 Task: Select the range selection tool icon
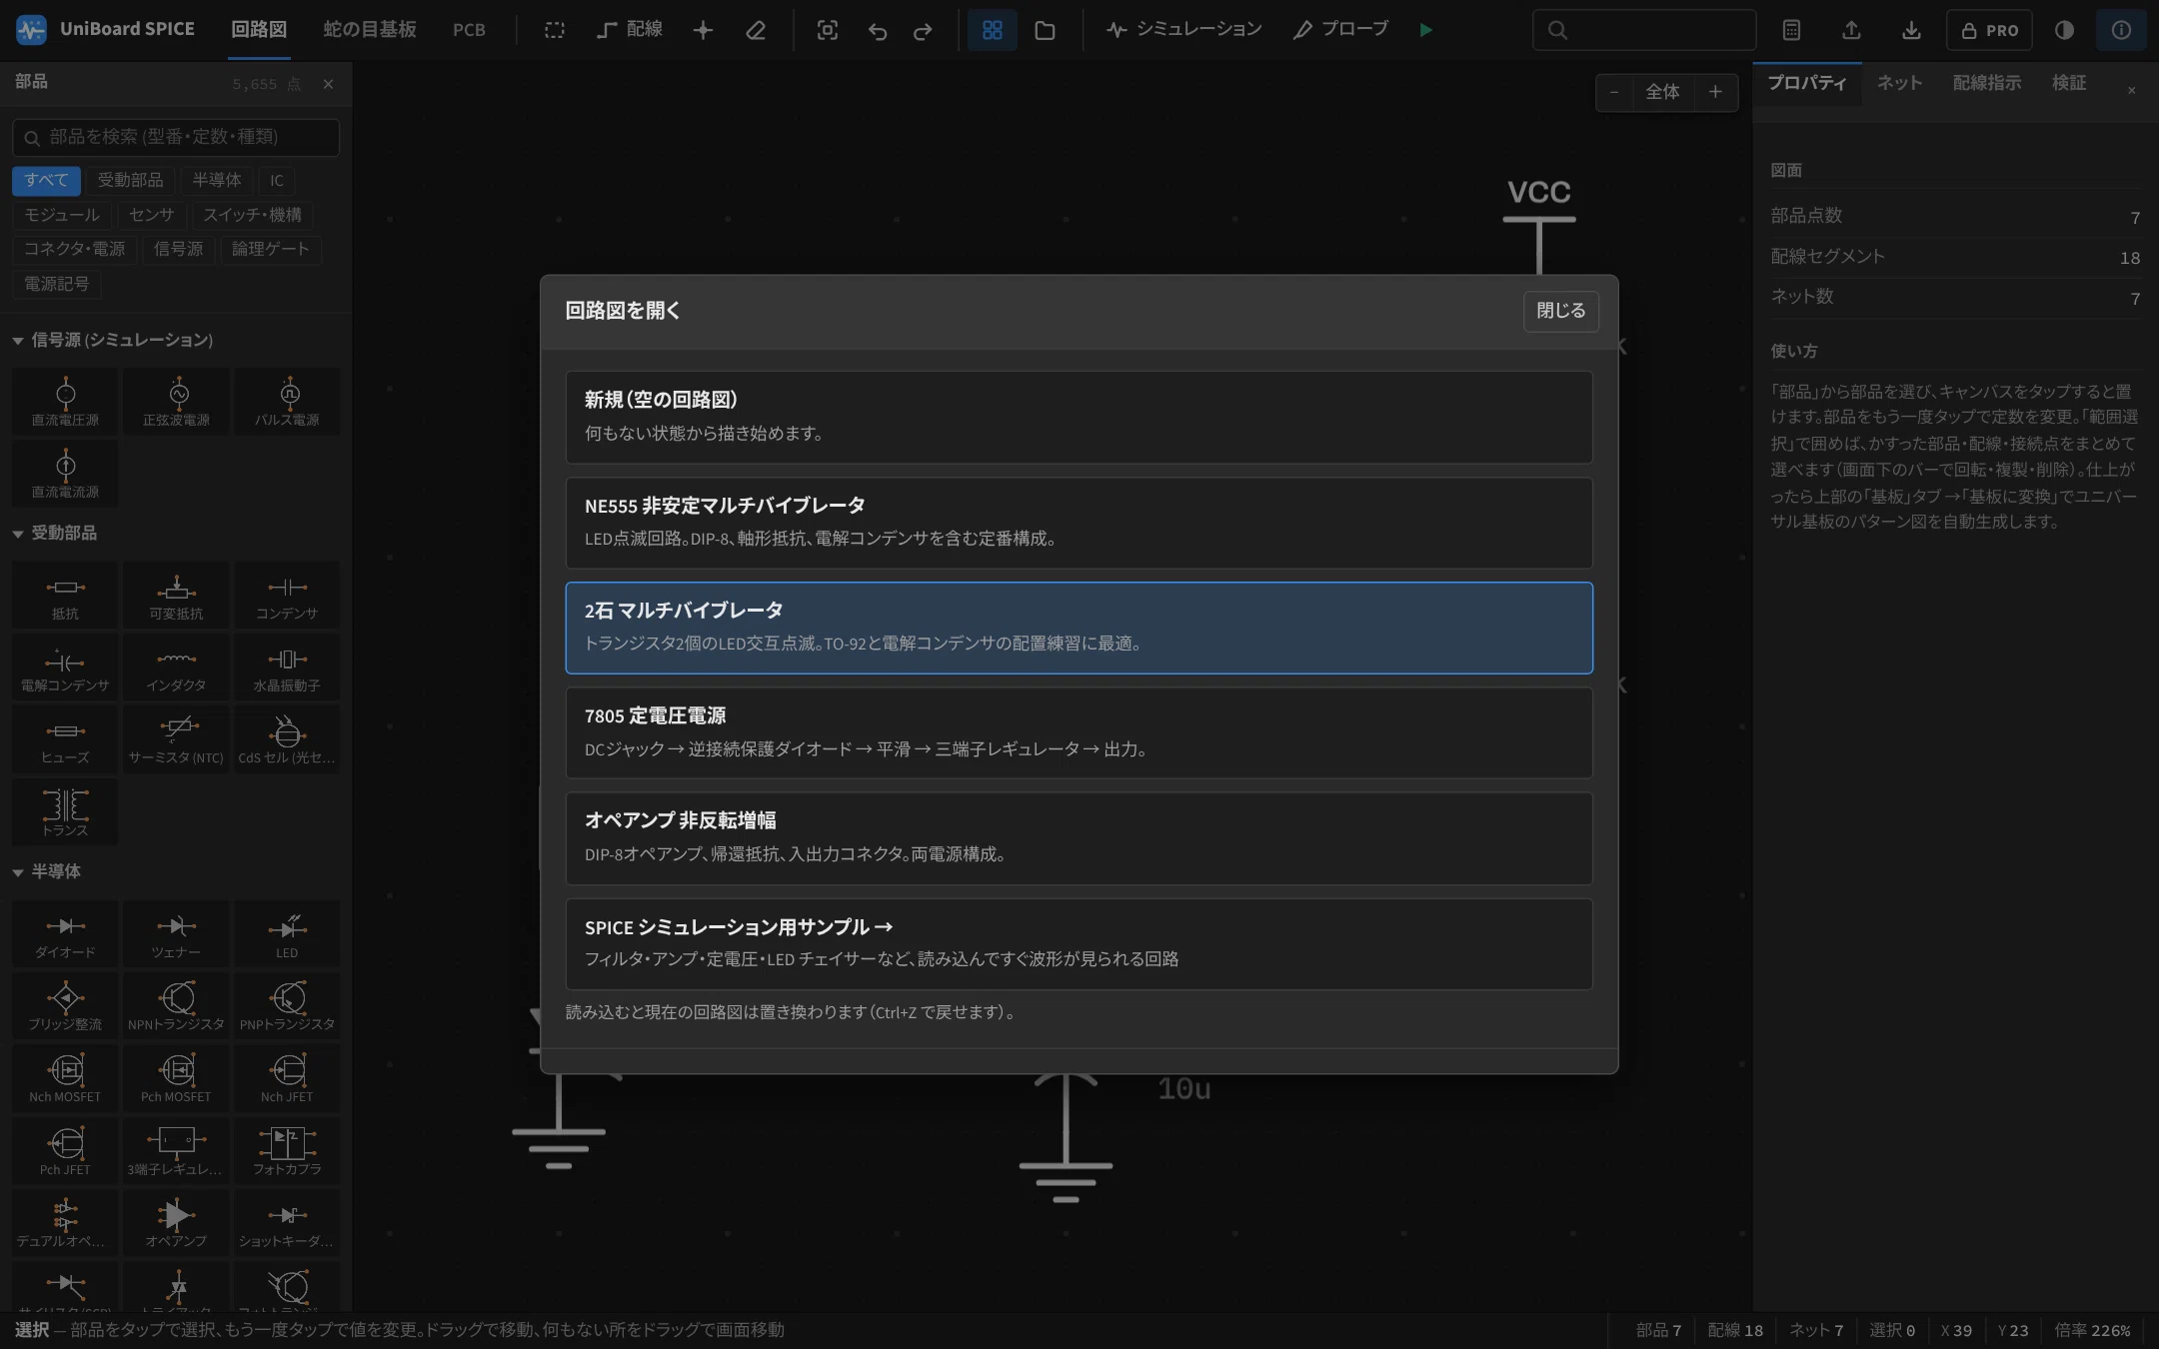click(554, 30)
